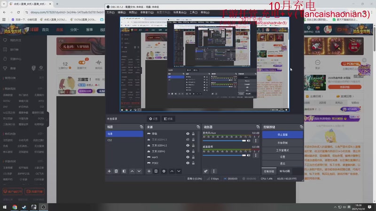Viewport: 376px width, 211px height.
Task: Undock the Scenes panel with float icon
Action: click(141, 127)
